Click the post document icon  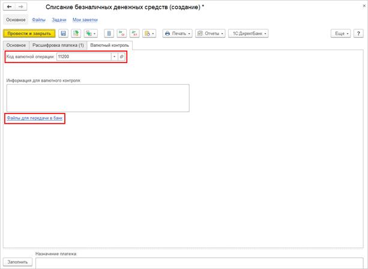[x=76, y=34]
